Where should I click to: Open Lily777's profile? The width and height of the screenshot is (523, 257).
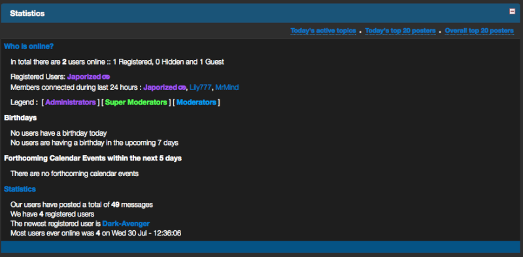[201, 87]
